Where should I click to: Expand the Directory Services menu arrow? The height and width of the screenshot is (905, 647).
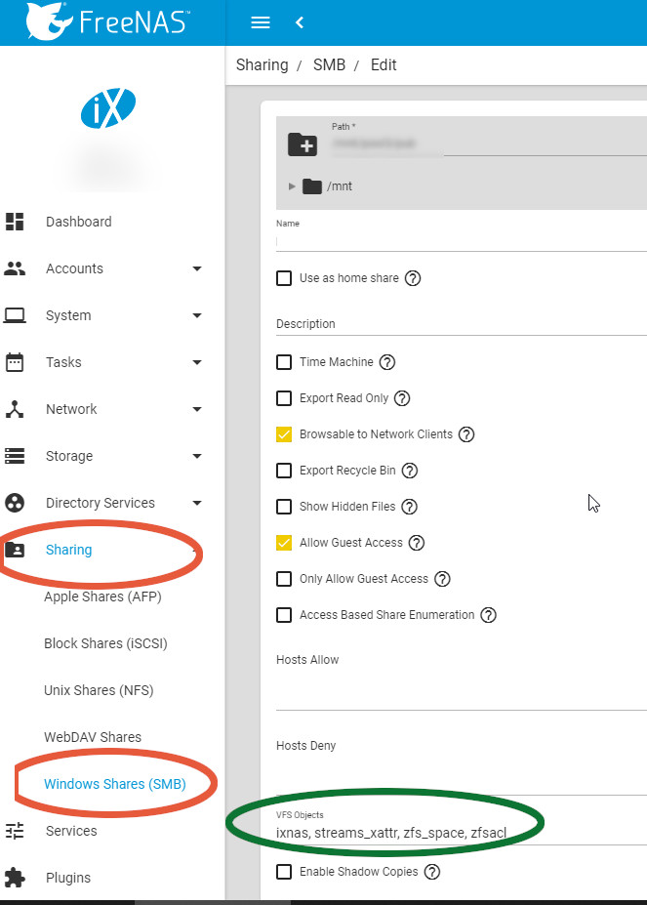point(197,504)
